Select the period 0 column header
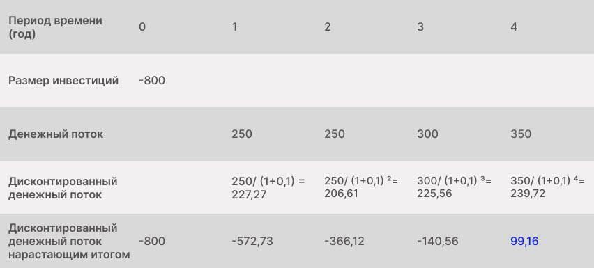This screenshot has width=594, height=268. pyautogui.click(x=142, y=27)
